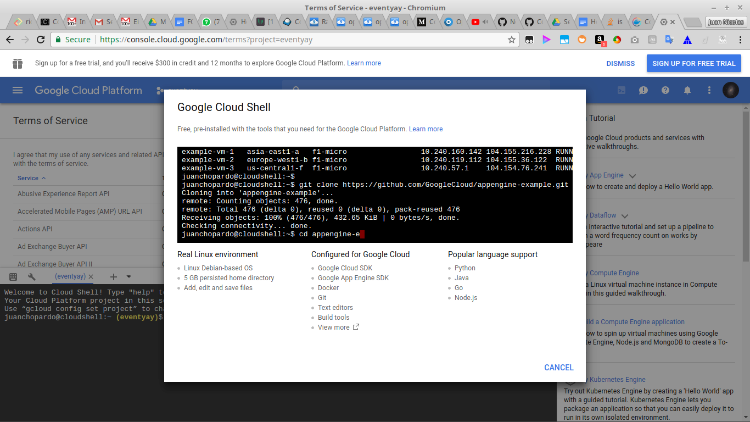This screenshot has height=422, width=750.
Task: Open notifications bell icon
Action: (687, 90)
